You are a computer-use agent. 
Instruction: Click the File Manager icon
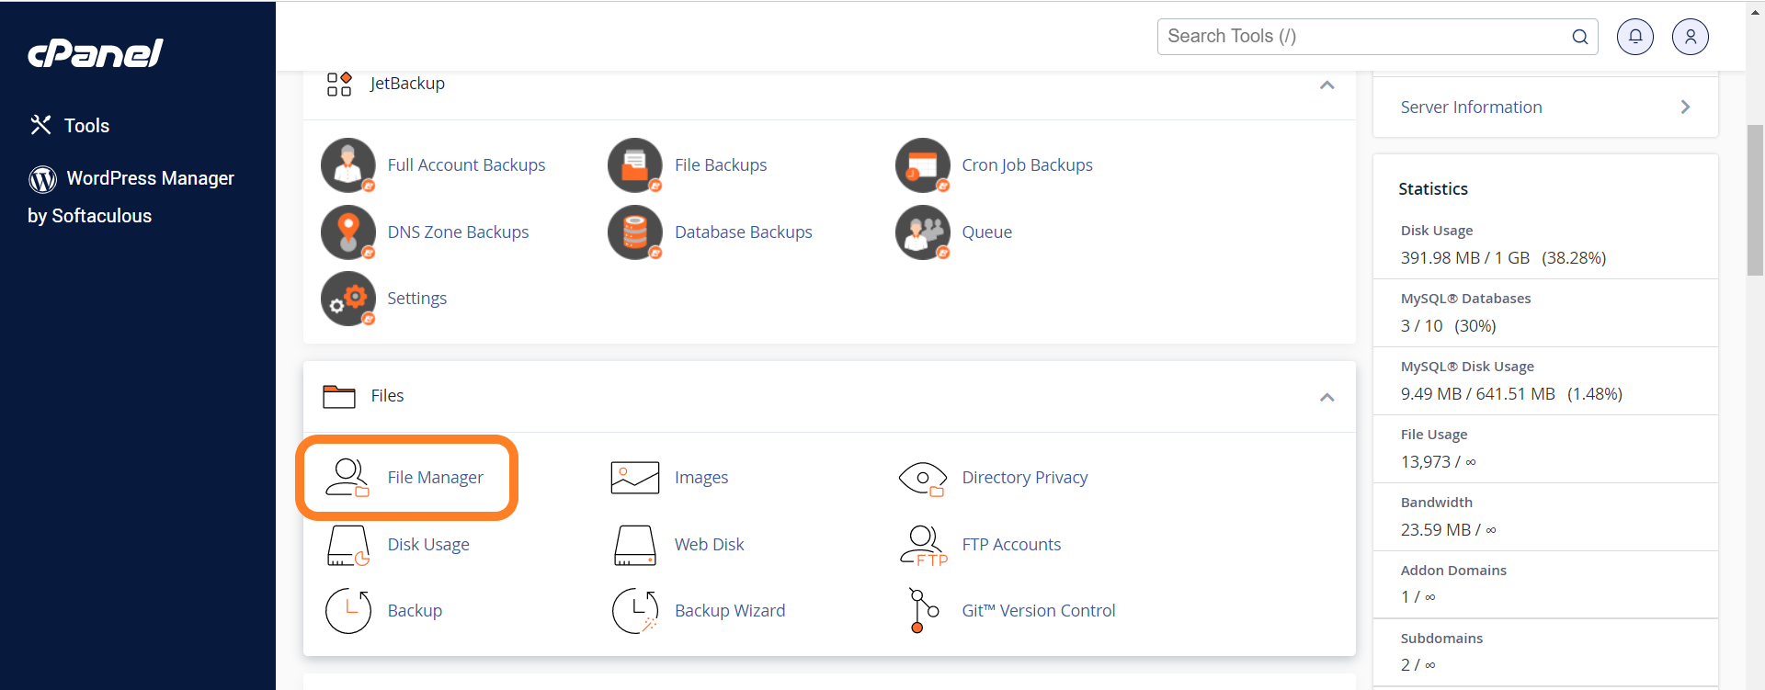[x=347, y=478]
